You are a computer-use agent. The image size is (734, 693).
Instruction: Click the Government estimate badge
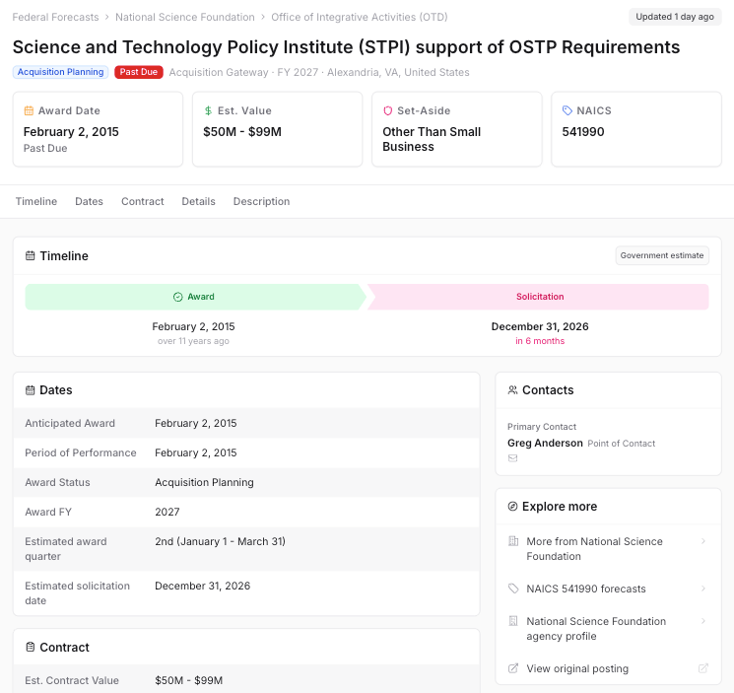pos(661,255)
